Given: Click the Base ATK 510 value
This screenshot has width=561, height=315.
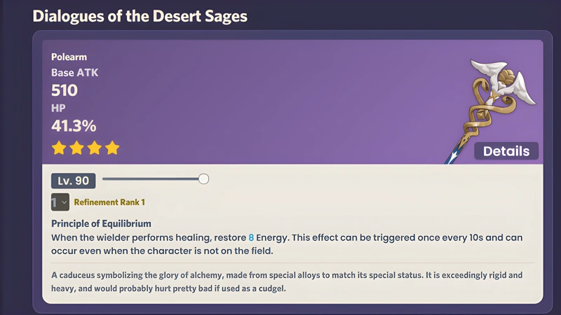Looking at the screenshot, I should 65,90.
